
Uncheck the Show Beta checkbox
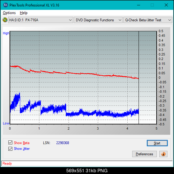click(x=10, y=143)
